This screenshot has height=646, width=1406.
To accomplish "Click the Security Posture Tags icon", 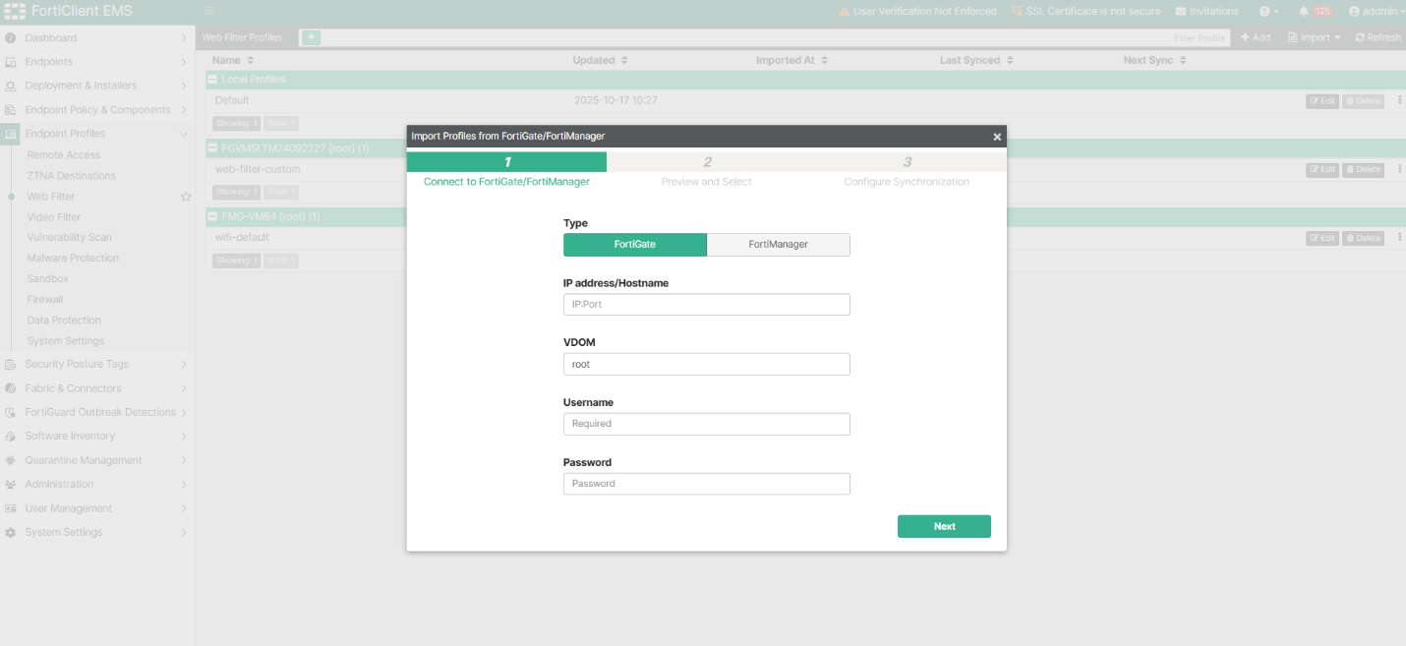I will tap(10, 365).
